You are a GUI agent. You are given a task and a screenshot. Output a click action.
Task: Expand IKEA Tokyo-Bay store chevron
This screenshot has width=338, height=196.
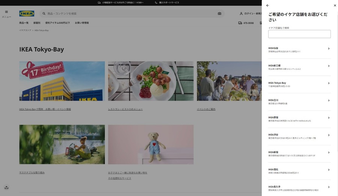tap(329, 83)
